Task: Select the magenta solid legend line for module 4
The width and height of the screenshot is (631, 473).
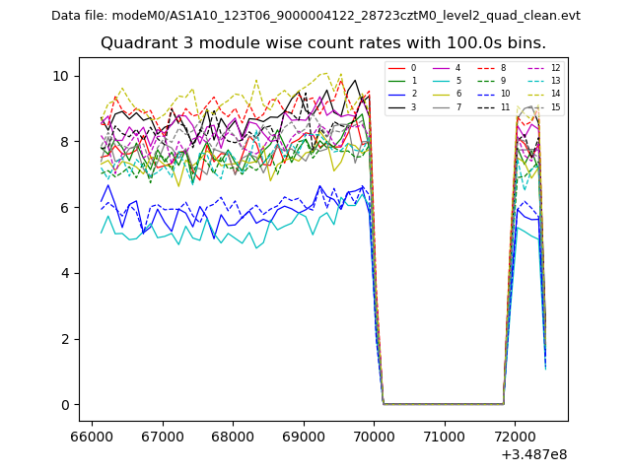Action: tap(443, 68)
